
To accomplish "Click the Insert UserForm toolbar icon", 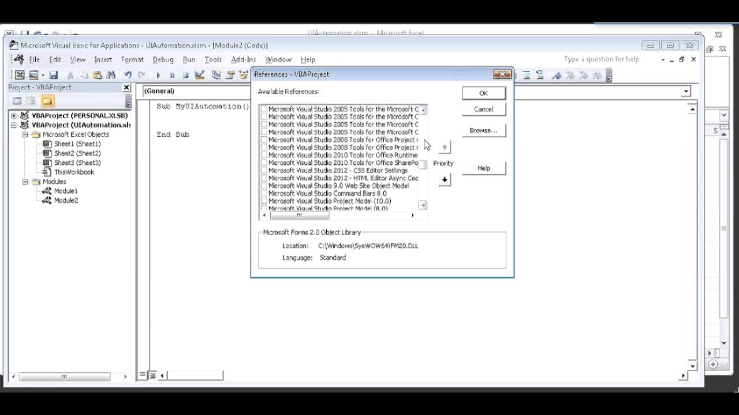I will point(33,75).
